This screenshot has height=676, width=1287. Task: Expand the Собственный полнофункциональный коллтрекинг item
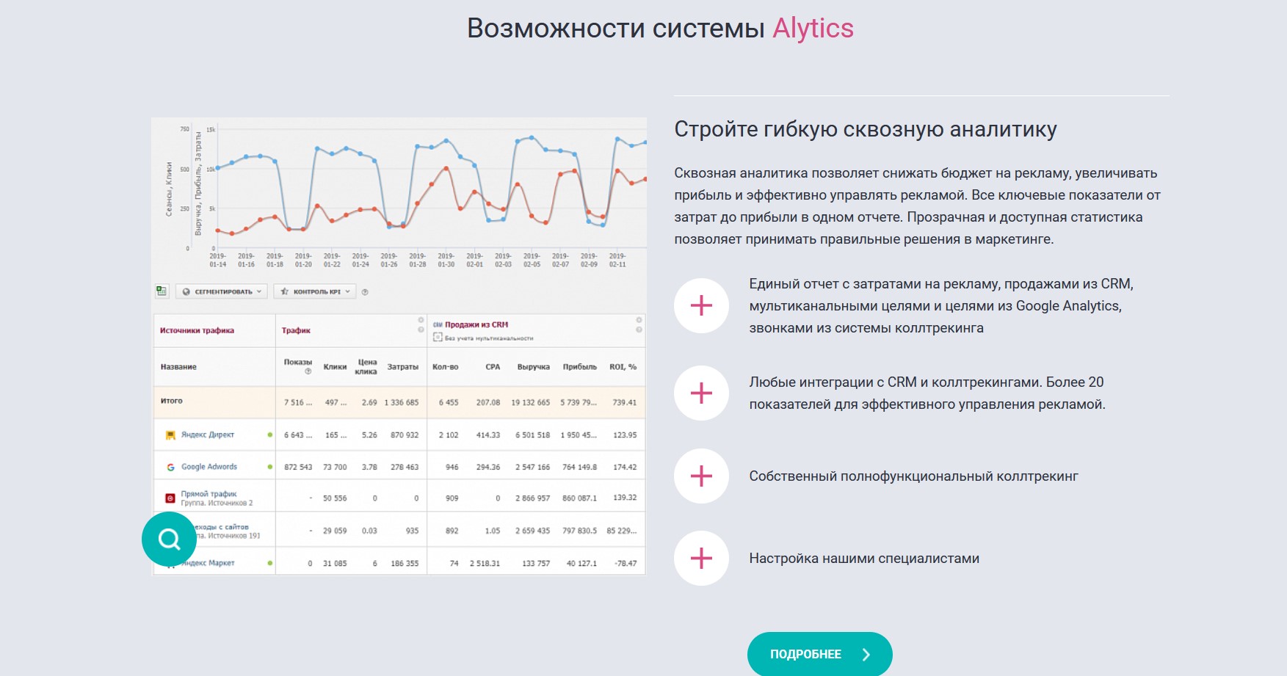701,476
